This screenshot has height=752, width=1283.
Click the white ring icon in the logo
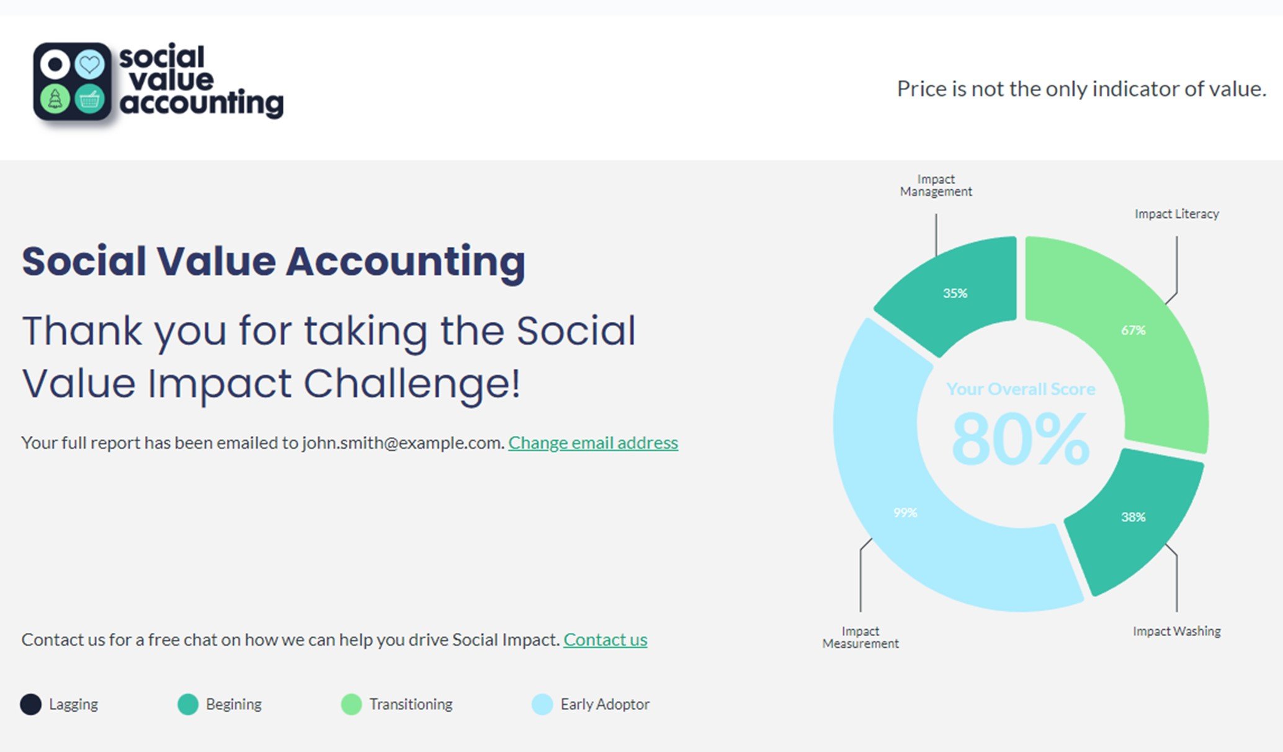tap(56, 64)
